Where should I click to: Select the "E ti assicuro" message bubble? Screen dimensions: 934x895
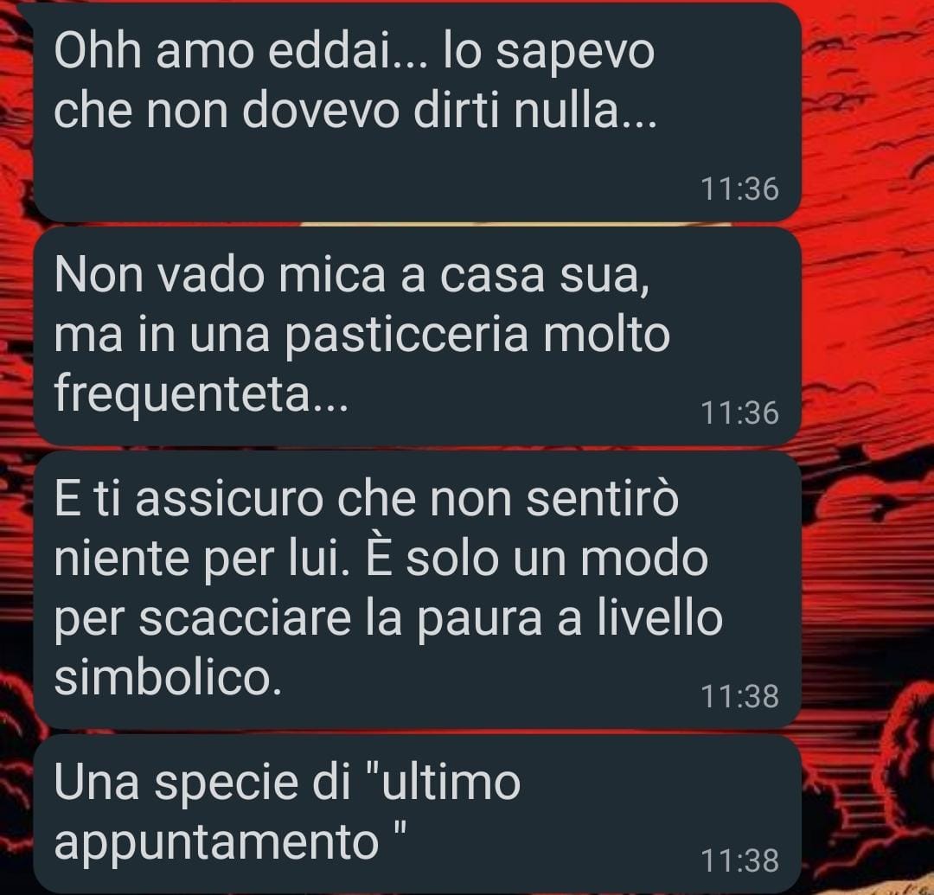pyautogui.click(x=417, y=590)
